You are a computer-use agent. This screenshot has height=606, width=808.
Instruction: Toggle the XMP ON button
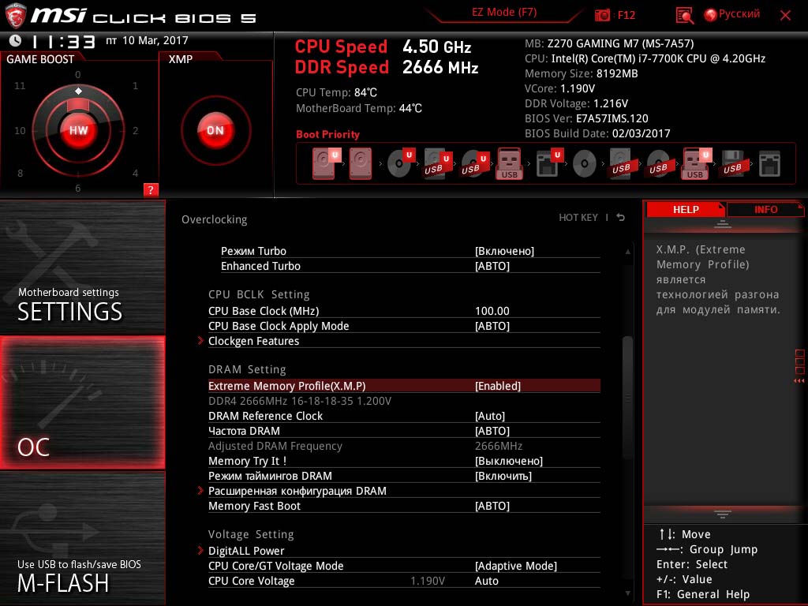pos(215,130)
